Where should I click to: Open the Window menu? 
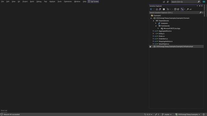[77, 2]
